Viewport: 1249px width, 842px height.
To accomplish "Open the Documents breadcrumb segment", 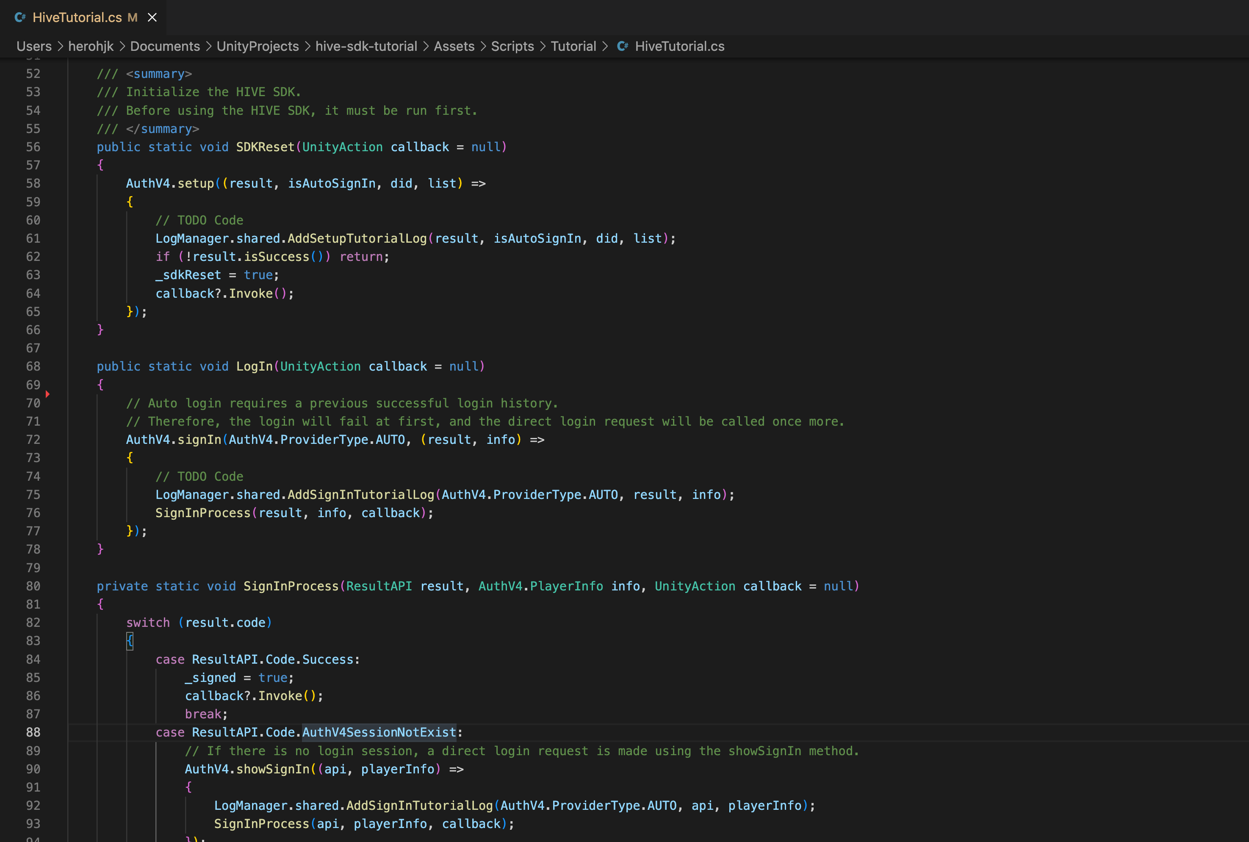I will (165, 46).
